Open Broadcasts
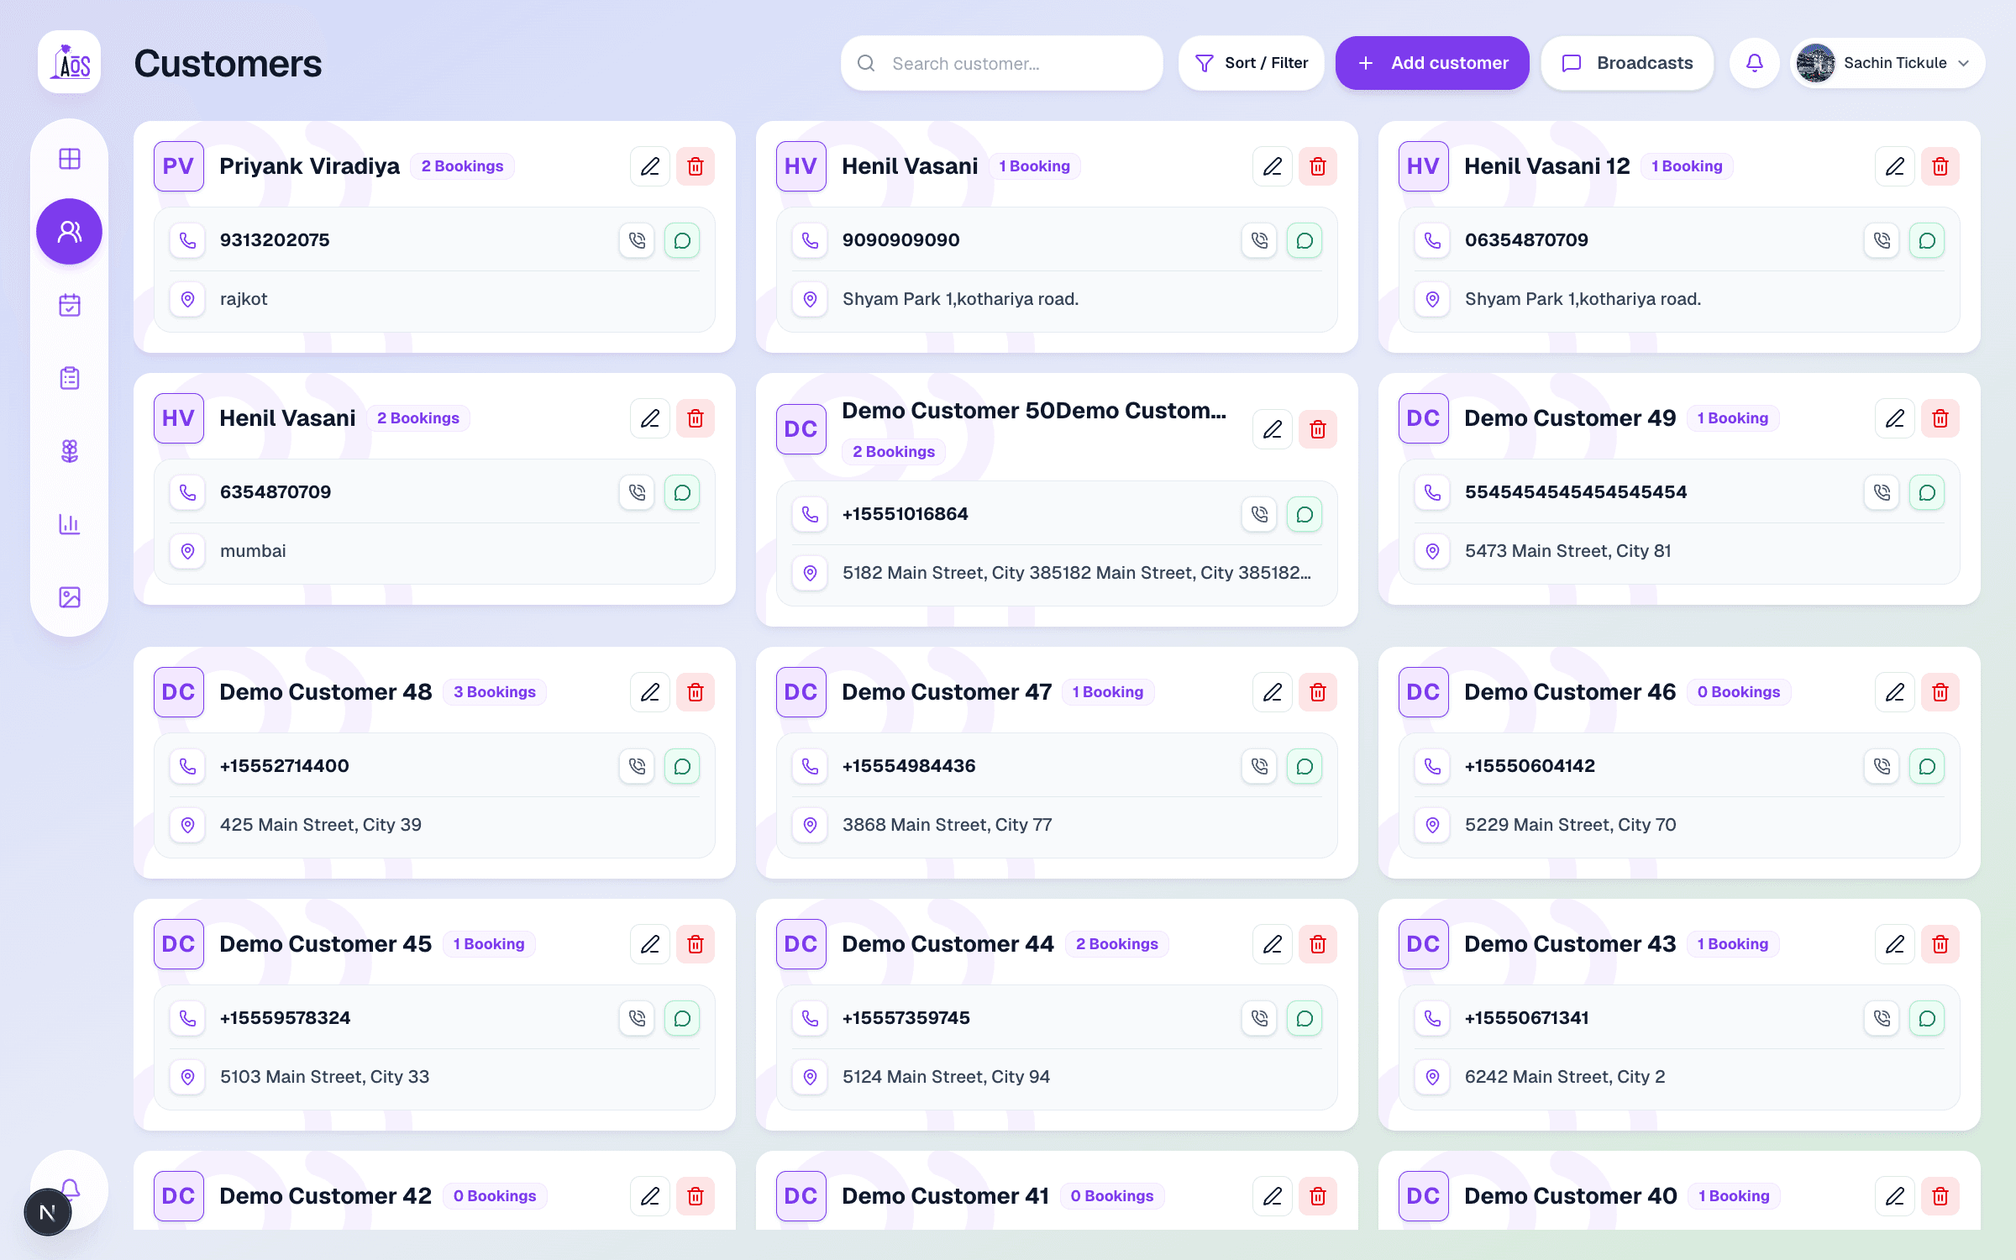 (x=1627, y=63)
